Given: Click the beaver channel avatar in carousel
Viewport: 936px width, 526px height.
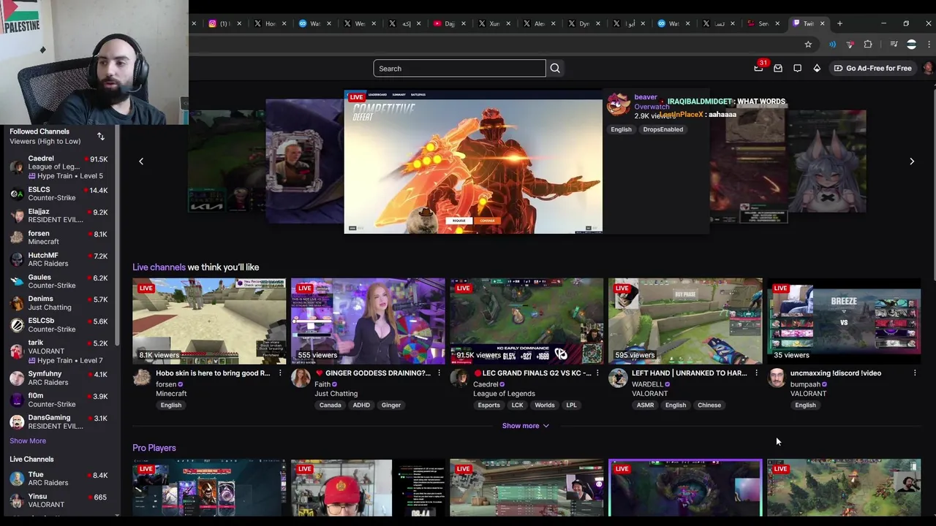Looking at the screenshot, I should pos(618,104).
